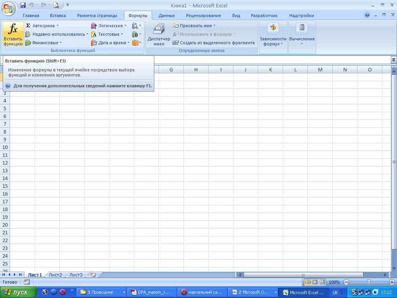The height and width of the screenshot is (298, 397).
Task: Click Print Preview icon in Quick Access
Action: (x=56, y=5)
